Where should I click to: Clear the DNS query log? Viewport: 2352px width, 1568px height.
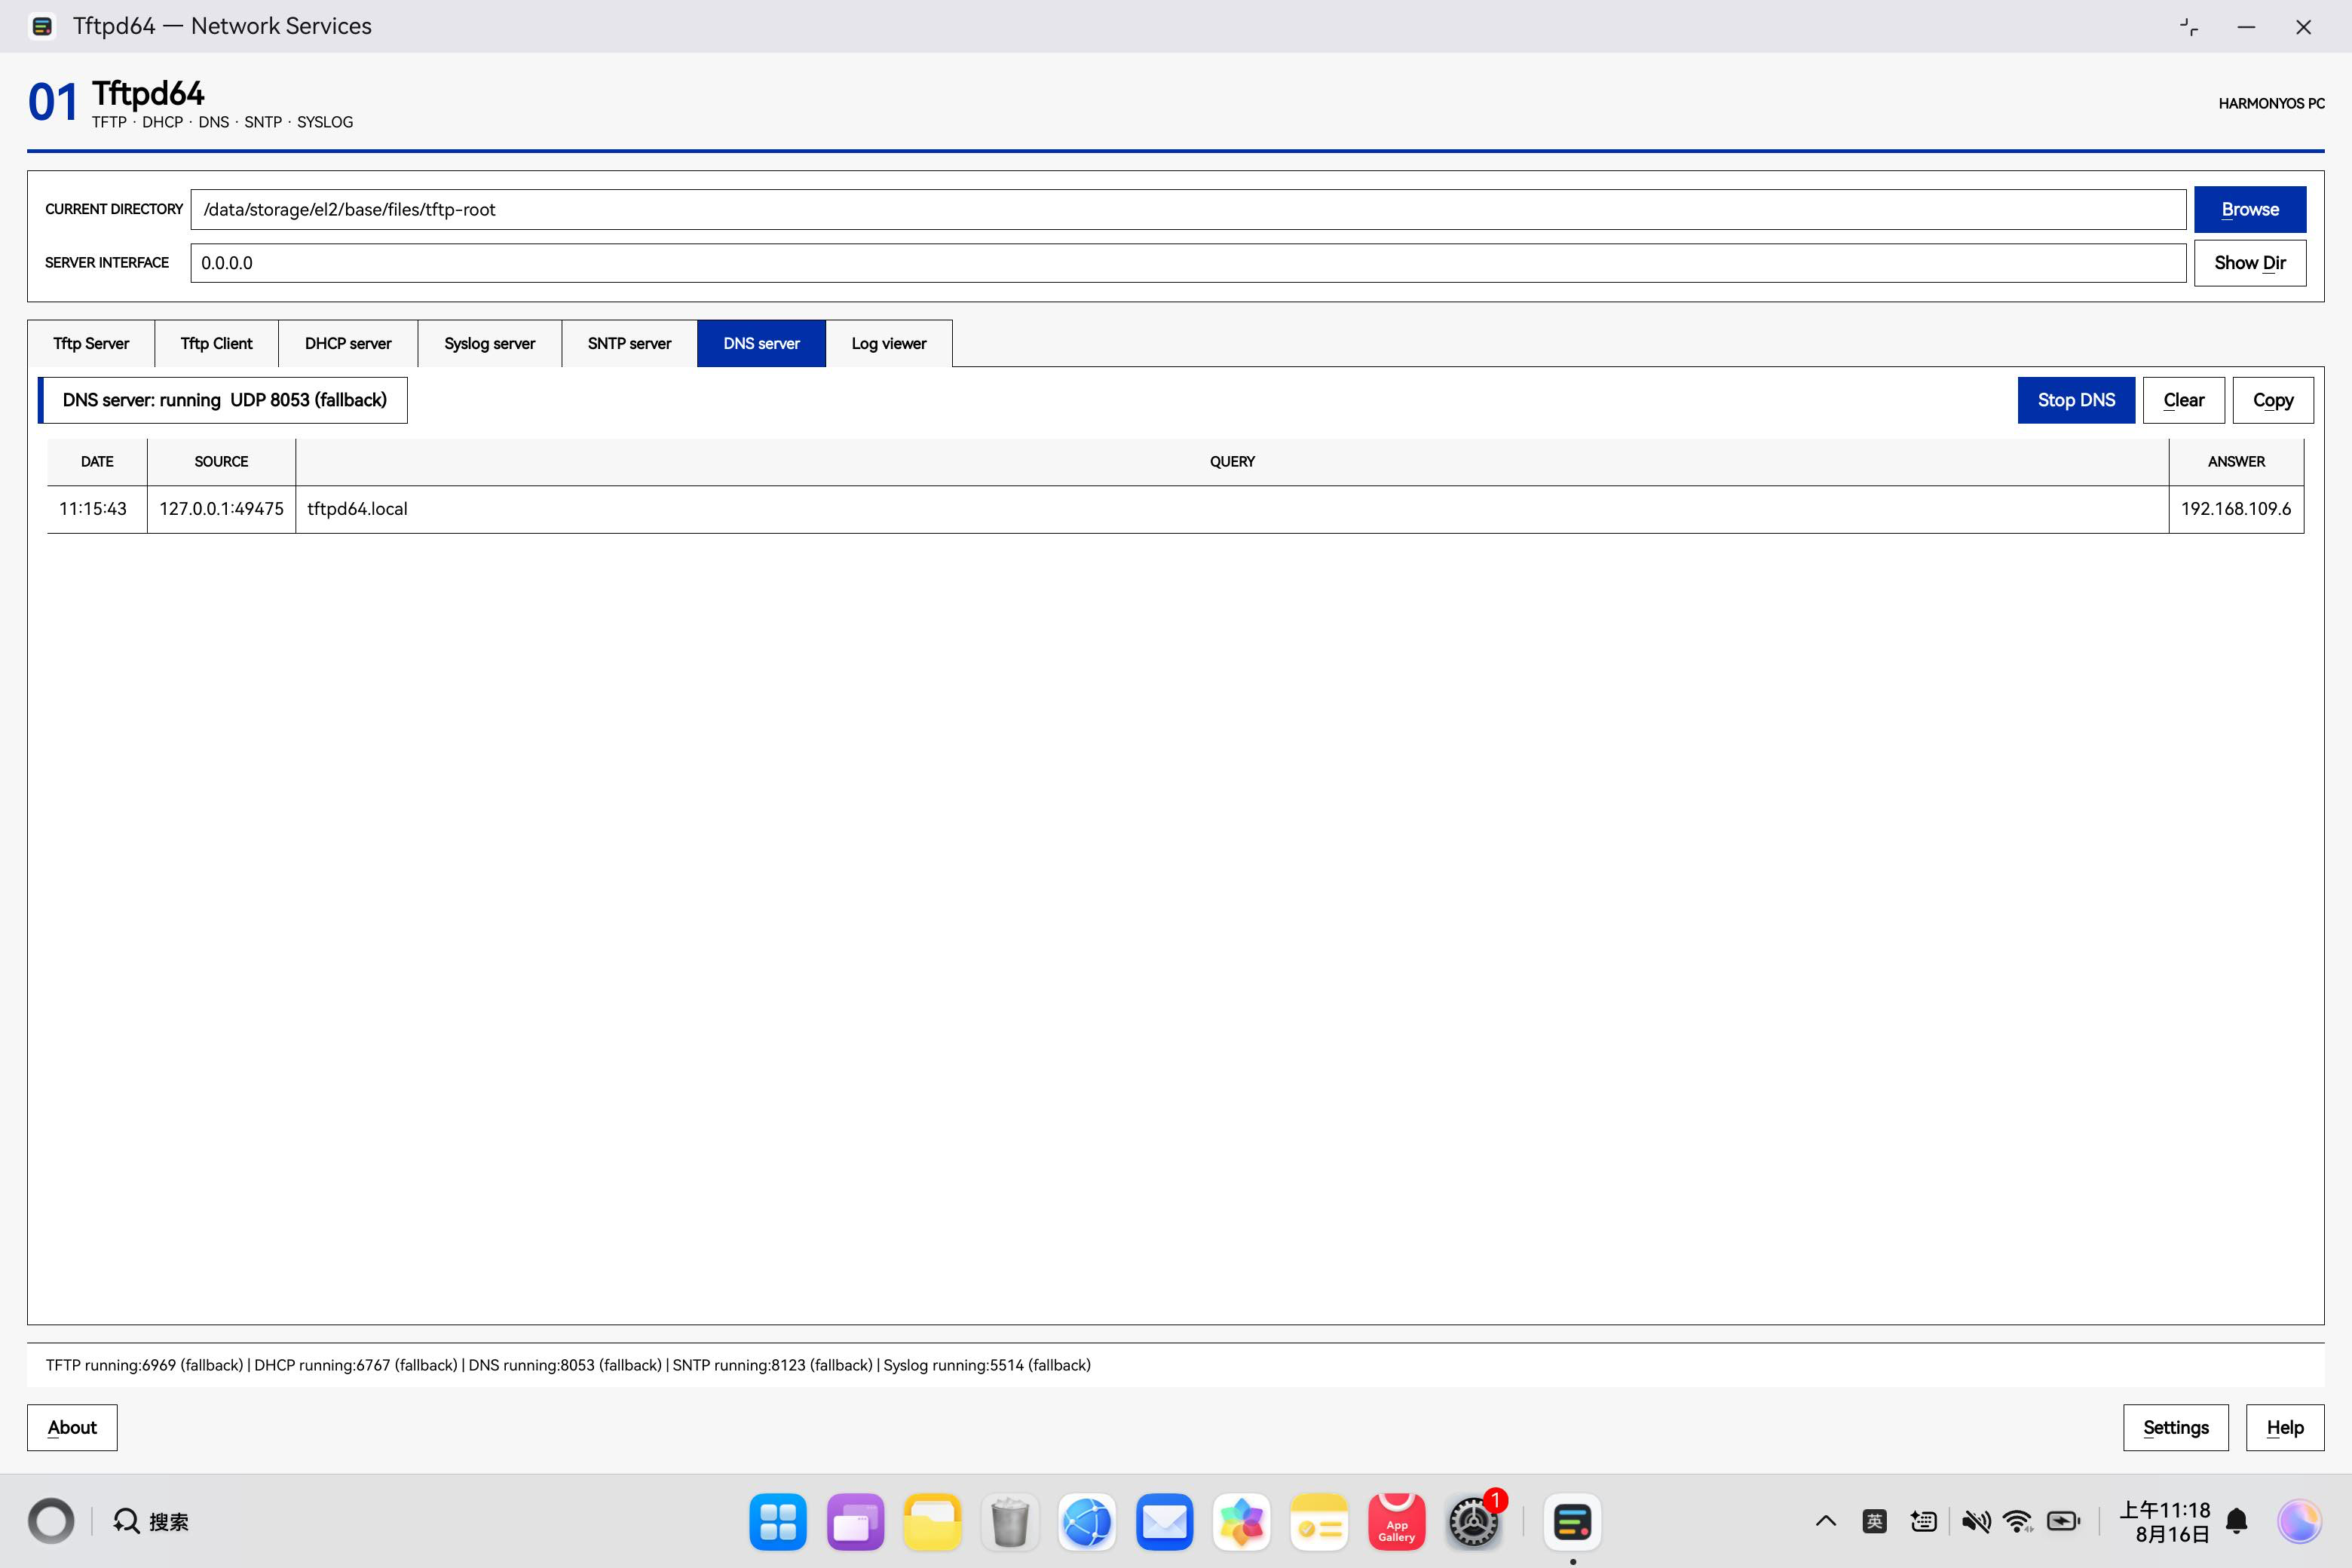tap(2184, 400)
